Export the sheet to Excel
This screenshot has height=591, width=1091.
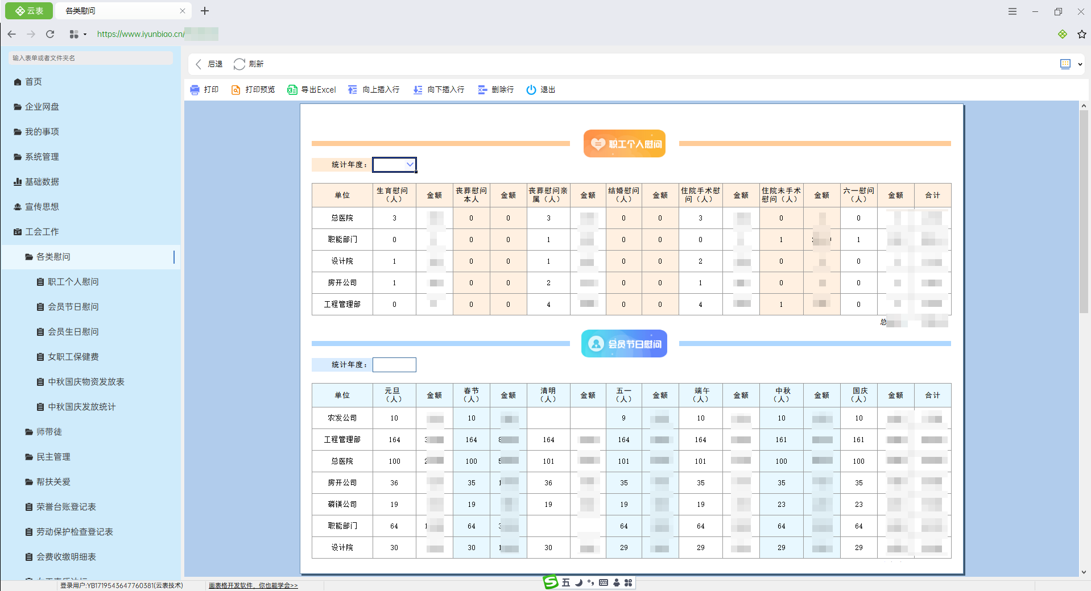point(311,90)
